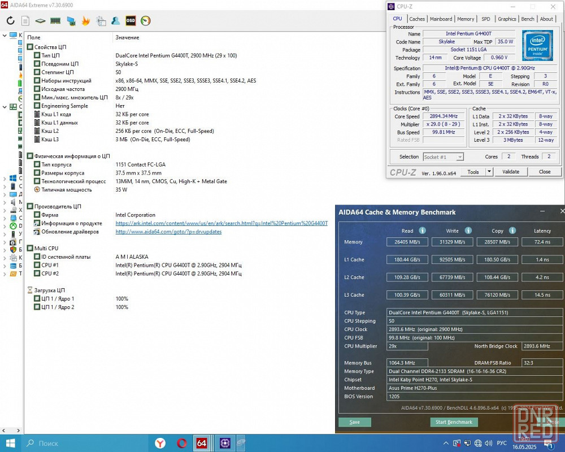Screen dimensions: 565x452
Task: Switch to SPD tab in CPU-Z
Action: click(x=486, y=19)
